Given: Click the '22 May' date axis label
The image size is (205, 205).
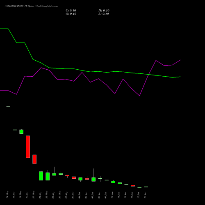Looking at the screenshot, I should click(47, 195).
